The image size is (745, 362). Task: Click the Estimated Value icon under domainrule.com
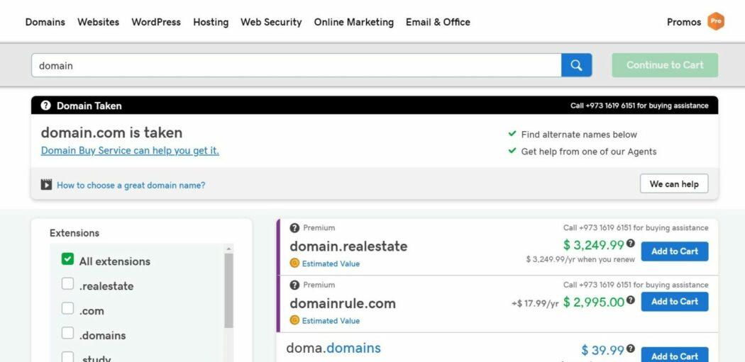[x=294, y=320]
